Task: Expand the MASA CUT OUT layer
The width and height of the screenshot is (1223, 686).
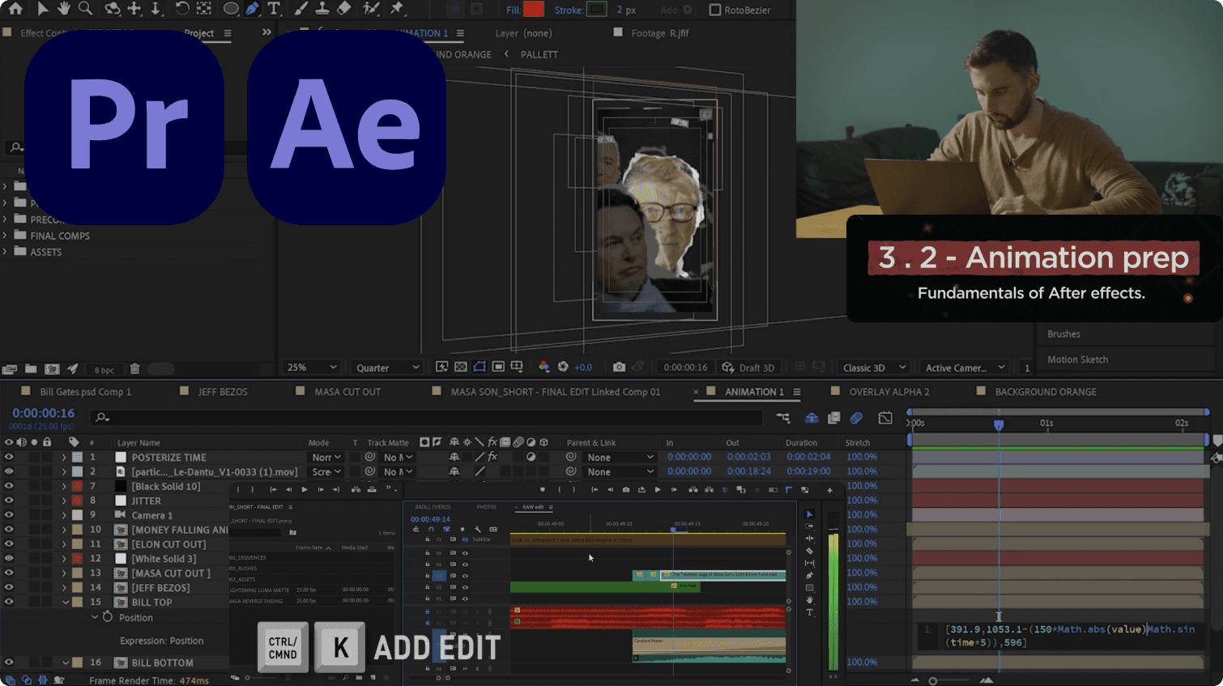Action: tap(65, 573)
